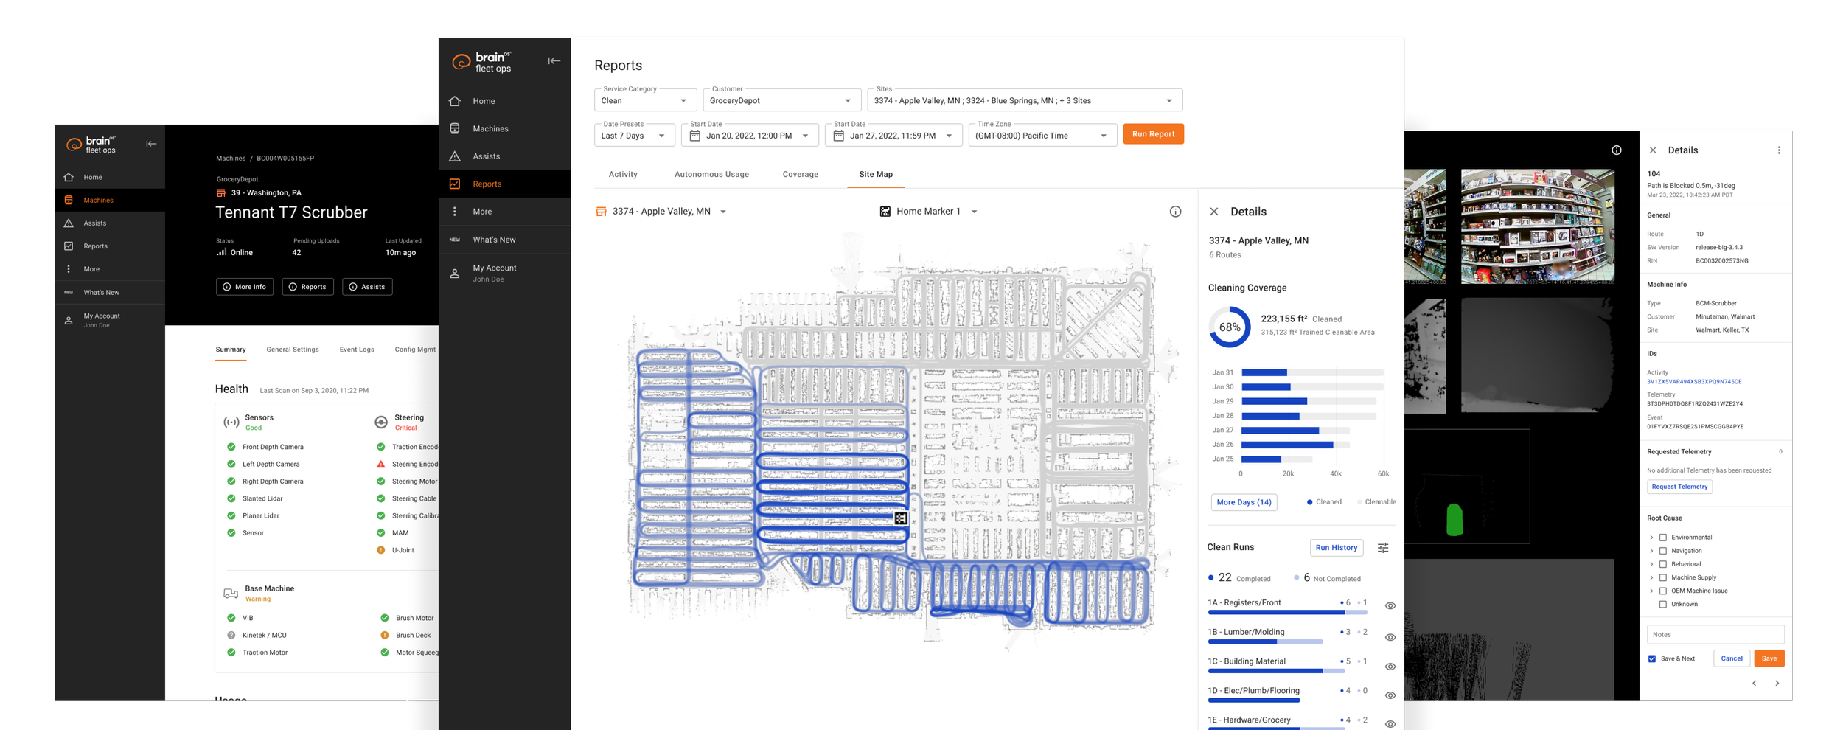Click Save button in assist details

click(1769, 658)
